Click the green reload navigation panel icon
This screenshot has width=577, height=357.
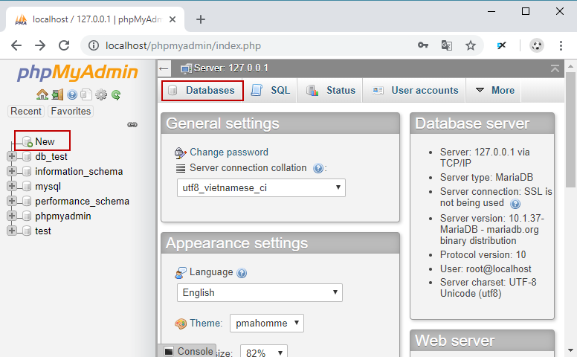(116, 94)
